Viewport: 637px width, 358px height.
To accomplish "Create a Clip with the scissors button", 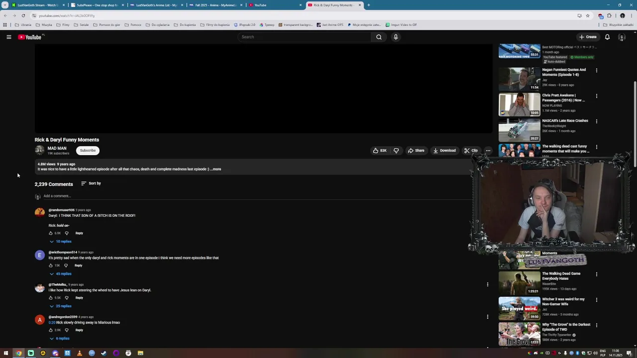I will click(x=471, y=151).
